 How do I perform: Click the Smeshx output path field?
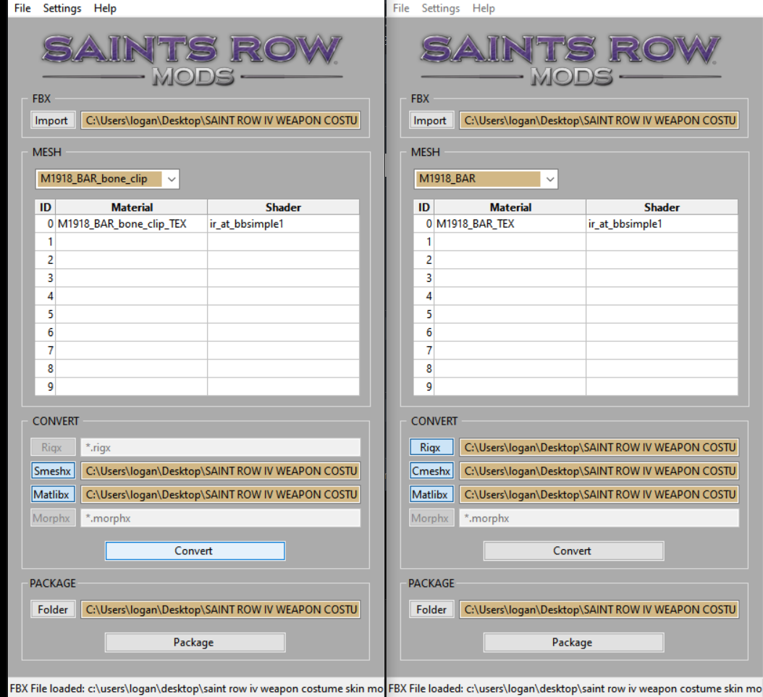click(221, 471)
